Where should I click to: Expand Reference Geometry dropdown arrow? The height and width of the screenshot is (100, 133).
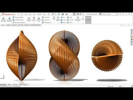(x=78, y=22)
